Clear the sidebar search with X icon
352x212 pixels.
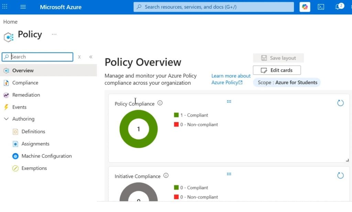pos(79,57)
